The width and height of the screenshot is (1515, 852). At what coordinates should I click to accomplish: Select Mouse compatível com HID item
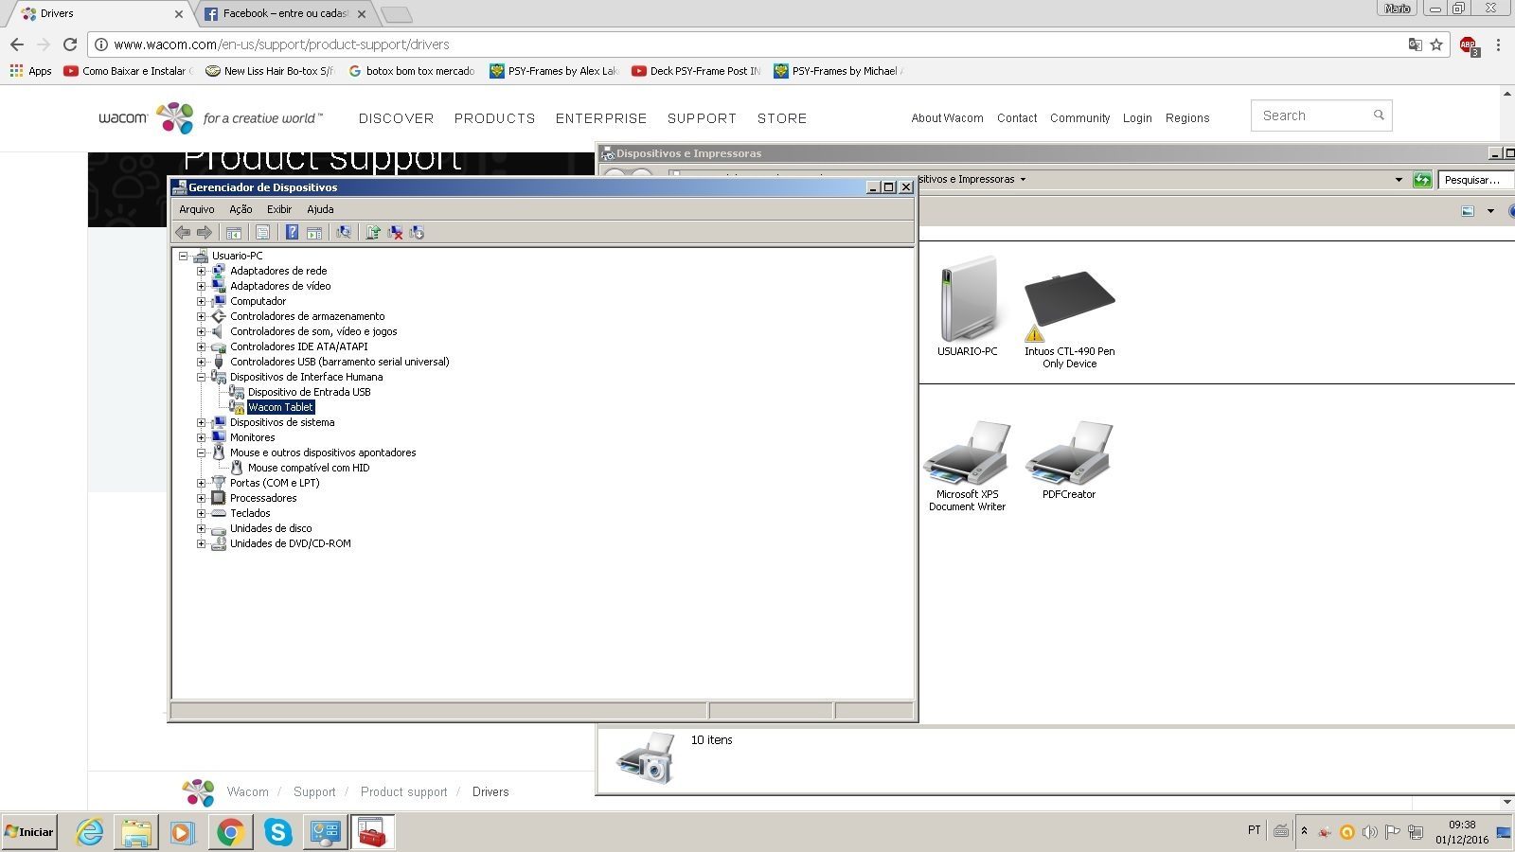click(309, 468)
